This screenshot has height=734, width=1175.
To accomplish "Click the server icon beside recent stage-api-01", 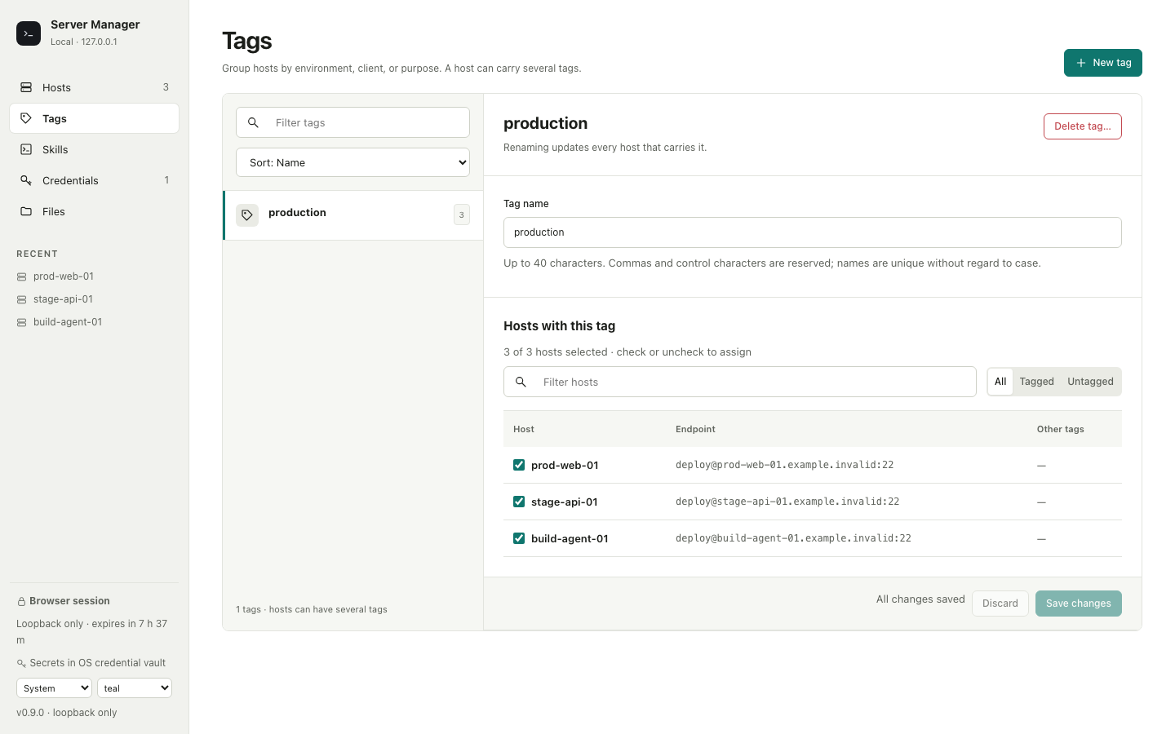I will 22,300.
